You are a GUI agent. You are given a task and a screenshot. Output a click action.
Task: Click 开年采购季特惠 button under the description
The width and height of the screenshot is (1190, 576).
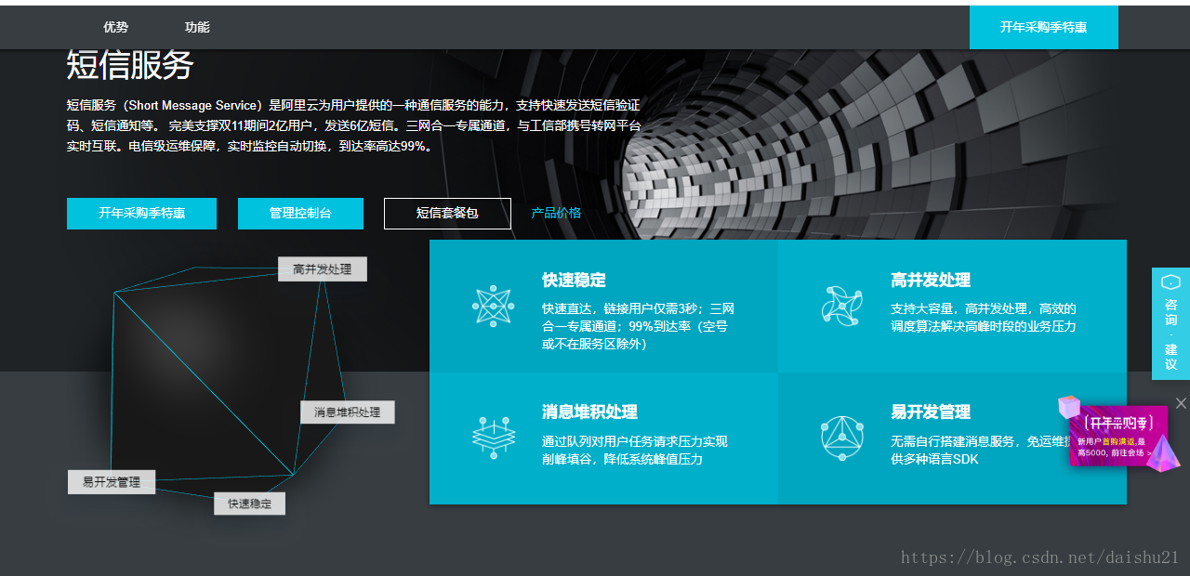141,213
